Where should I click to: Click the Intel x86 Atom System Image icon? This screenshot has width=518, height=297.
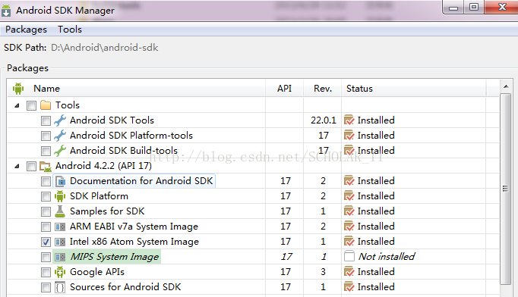60,242
